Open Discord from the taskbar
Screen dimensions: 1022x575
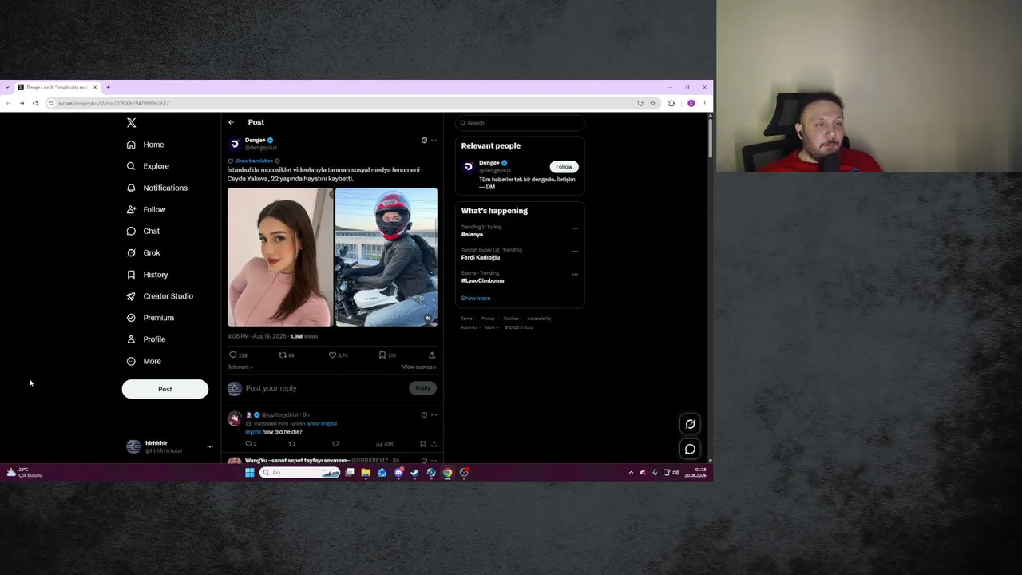[x=398, y=473]
